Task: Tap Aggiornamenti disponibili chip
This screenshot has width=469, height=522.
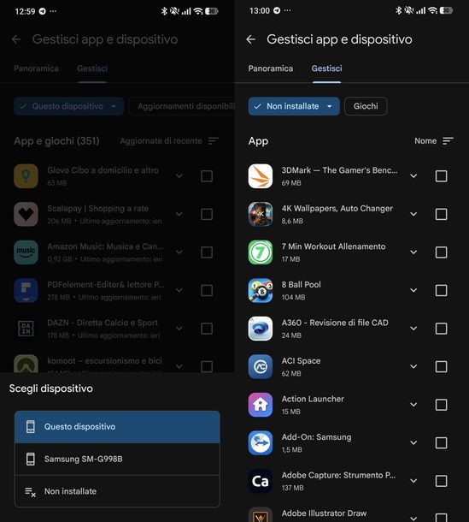Action: coord(182,106)
